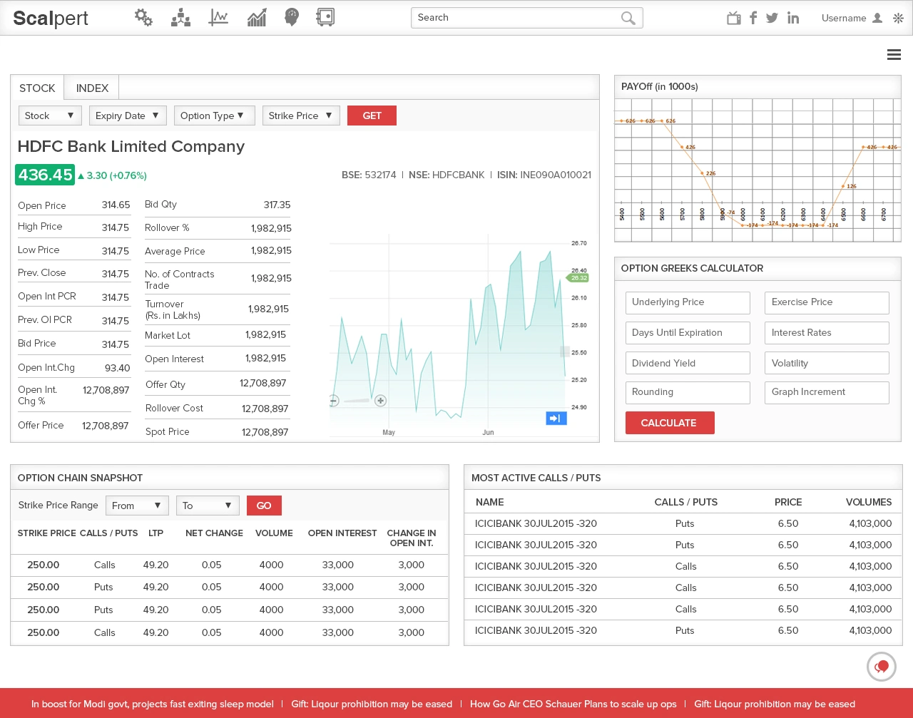Click the chart zoom out minus icon
The width and height of the screenshot is (913, 718).
(333, 401)
